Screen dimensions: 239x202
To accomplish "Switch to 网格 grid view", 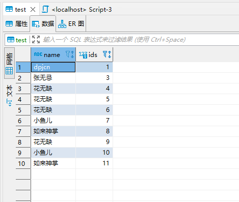I will [x=9, y=63].
